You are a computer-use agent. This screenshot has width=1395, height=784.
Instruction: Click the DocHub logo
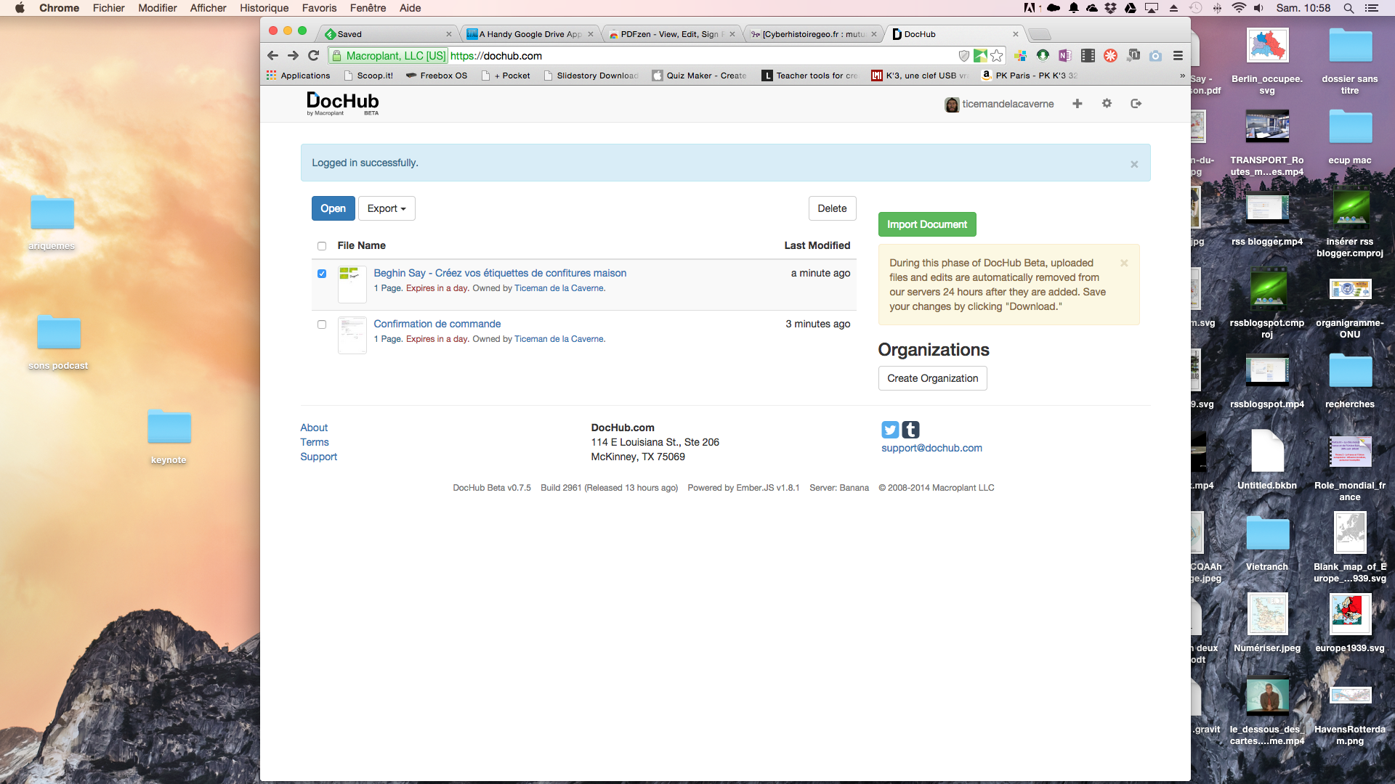click(342, 103)
